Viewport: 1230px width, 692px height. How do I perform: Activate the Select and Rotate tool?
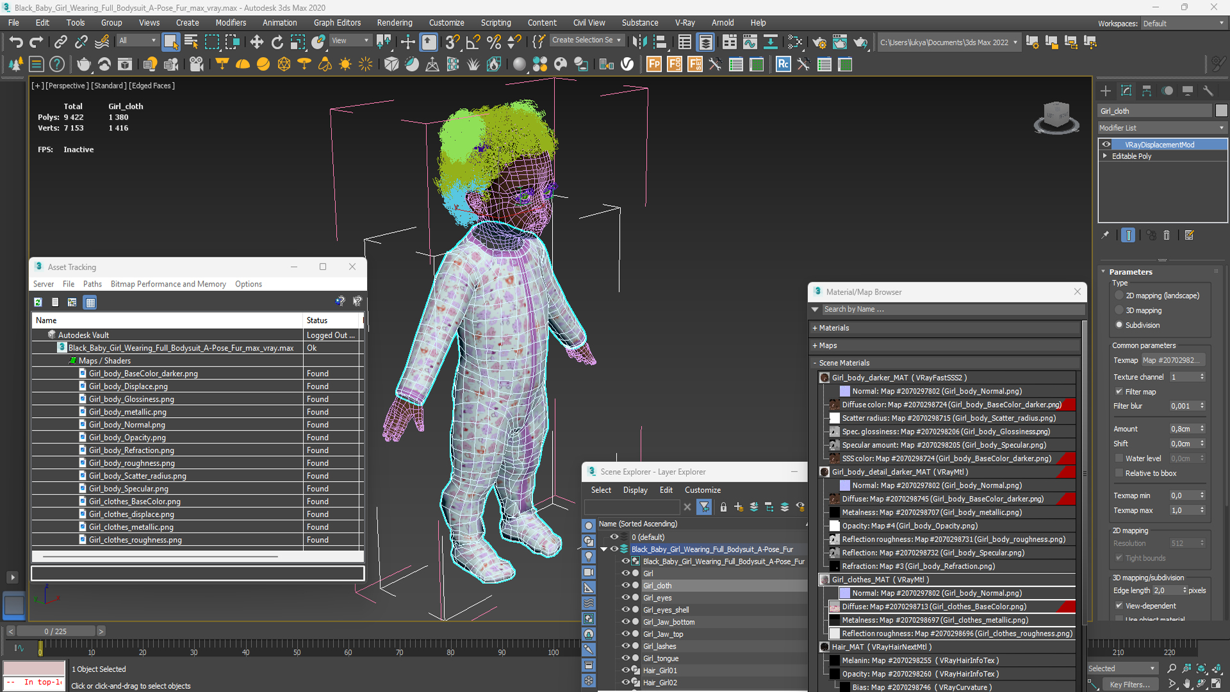[277, 42]
